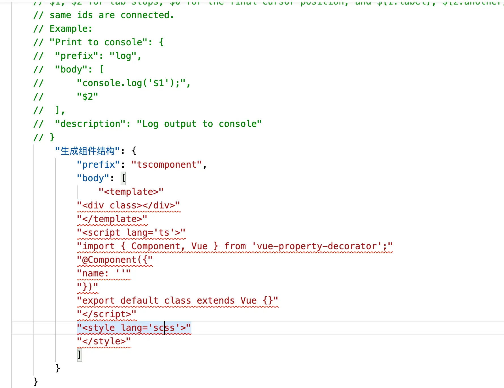Click the commented "$2" line
Screen dimensions: 504x388
66,97
